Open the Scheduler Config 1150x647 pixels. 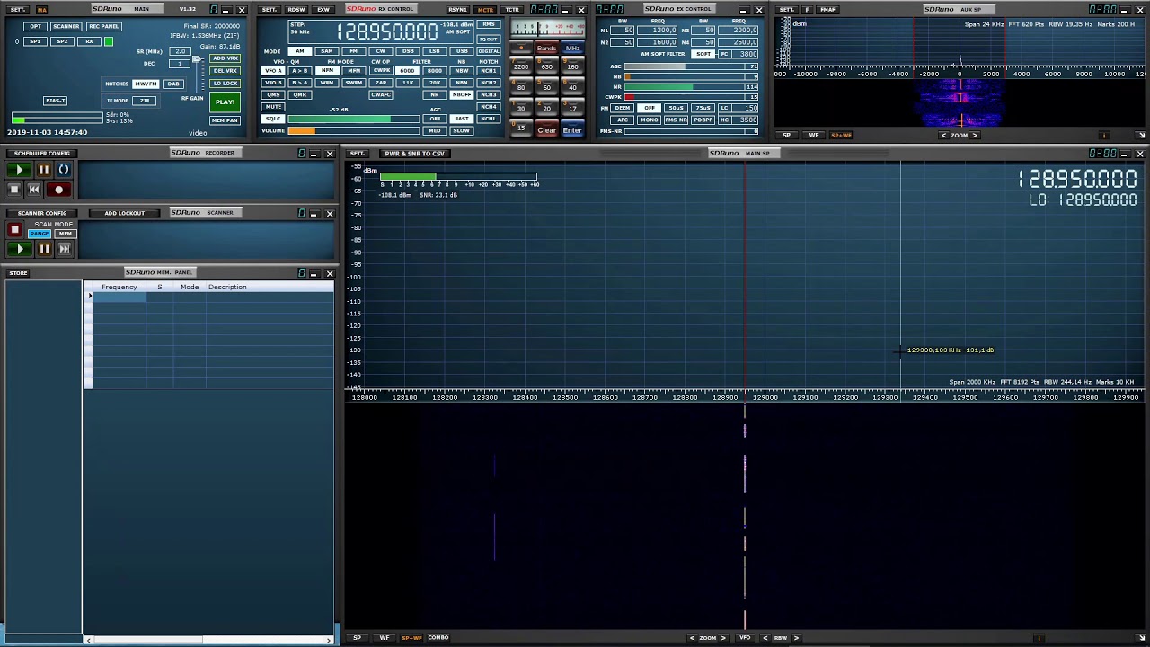[x=41, y=154]
